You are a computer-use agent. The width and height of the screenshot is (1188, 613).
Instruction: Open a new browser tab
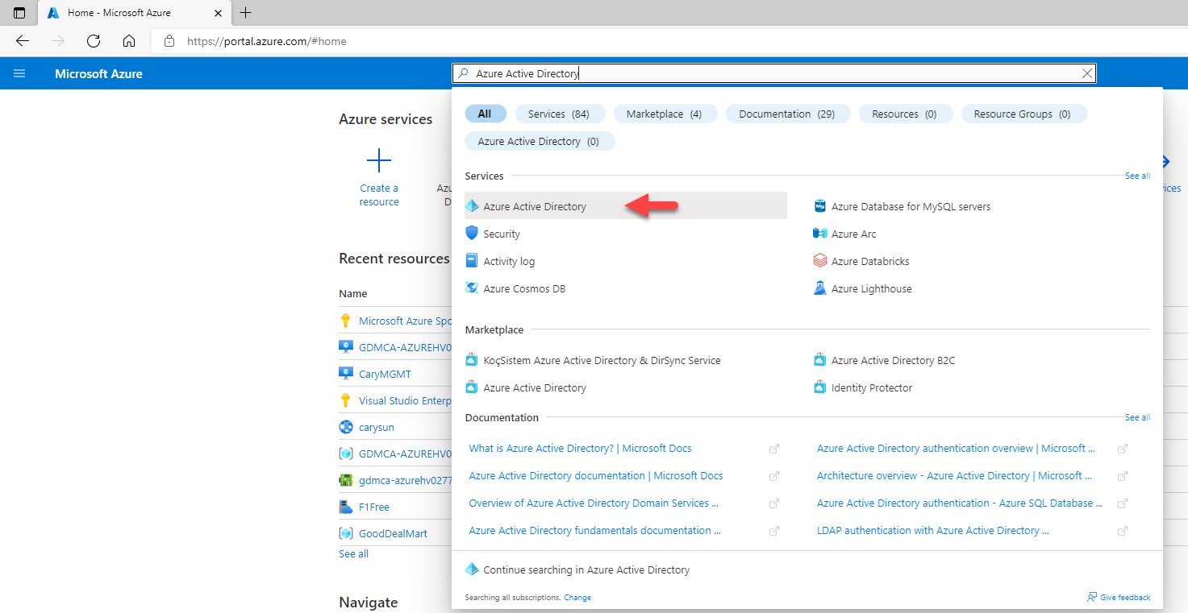pos(246,13)
